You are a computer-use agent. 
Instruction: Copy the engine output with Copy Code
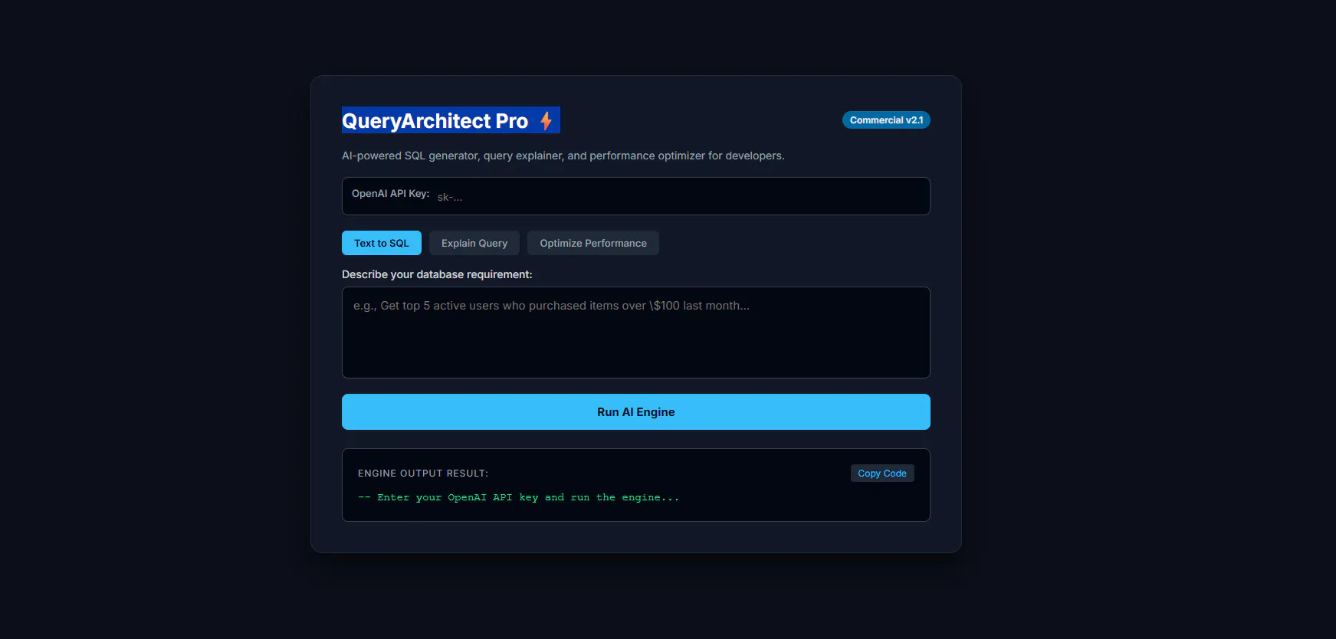[882, 474]
